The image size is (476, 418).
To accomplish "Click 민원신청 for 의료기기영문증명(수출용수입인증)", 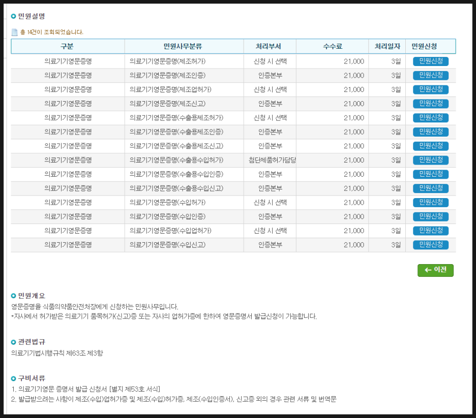I will (430, 174).
